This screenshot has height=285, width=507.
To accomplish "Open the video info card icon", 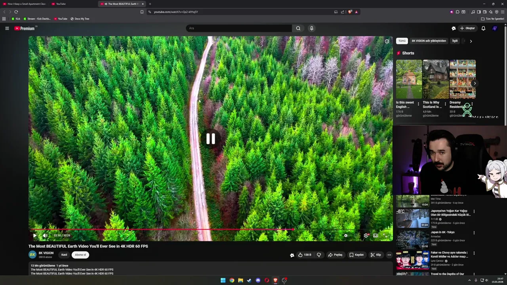I will coord(387,41).
